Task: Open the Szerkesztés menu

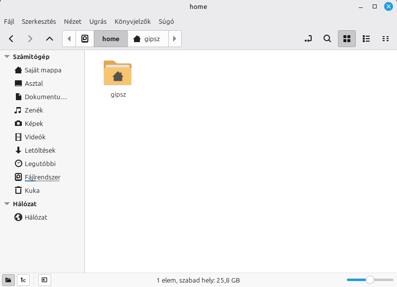Action: pyautogui.click(x=39, y=21)
